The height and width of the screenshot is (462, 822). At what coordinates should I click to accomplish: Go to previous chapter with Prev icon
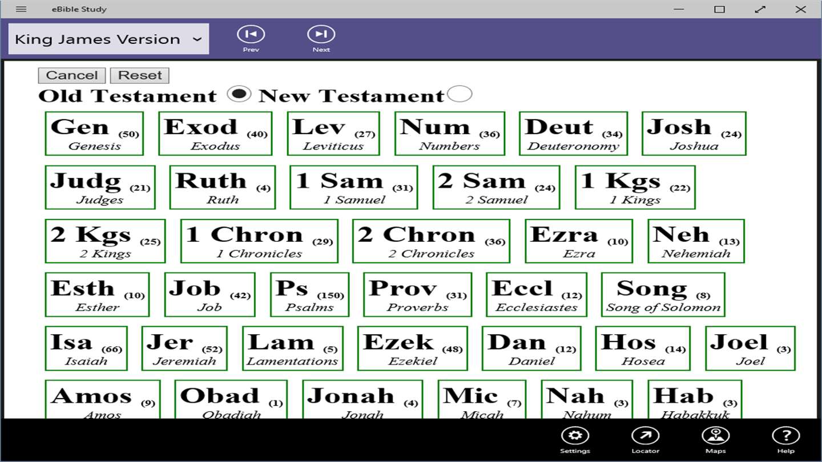pos(251,39)
